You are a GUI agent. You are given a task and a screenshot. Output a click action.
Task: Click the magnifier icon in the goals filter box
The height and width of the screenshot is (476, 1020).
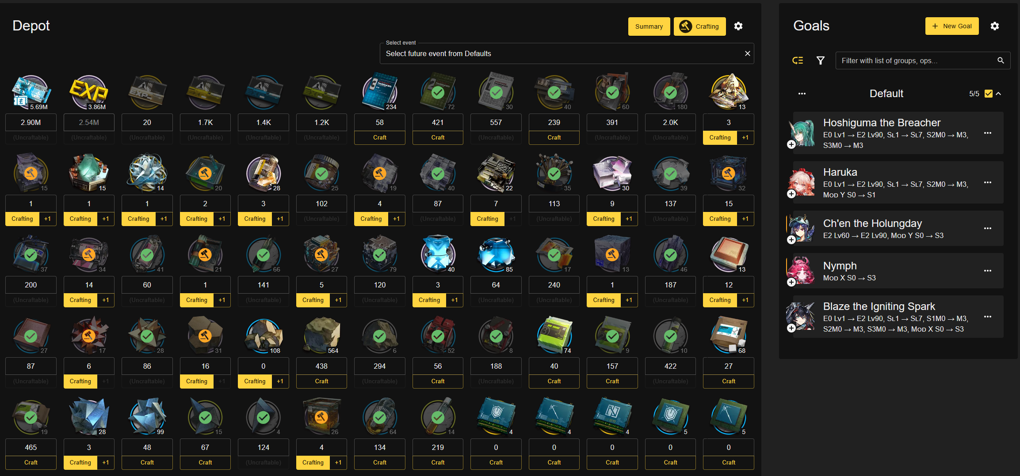[x=1001, y=60]
